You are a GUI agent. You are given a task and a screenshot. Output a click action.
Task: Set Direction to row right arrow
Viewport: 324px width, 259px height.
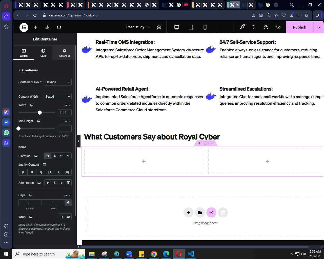48,156
